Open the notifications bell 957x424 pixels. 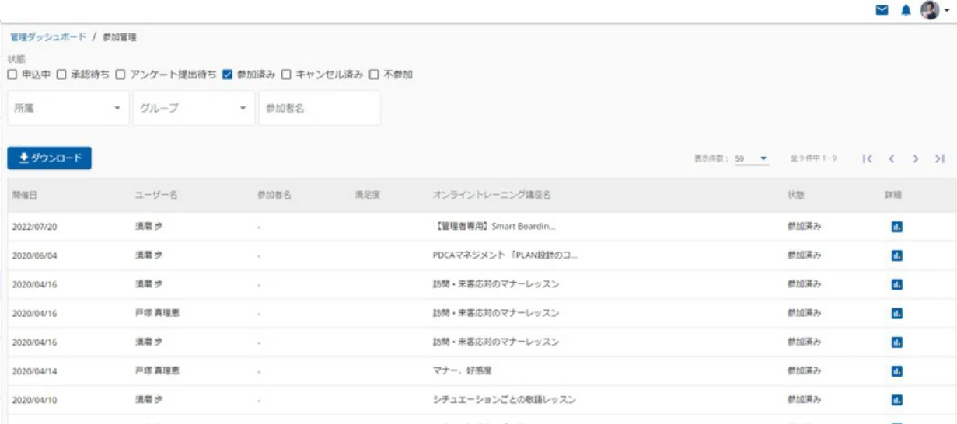(x=906, y=10)
